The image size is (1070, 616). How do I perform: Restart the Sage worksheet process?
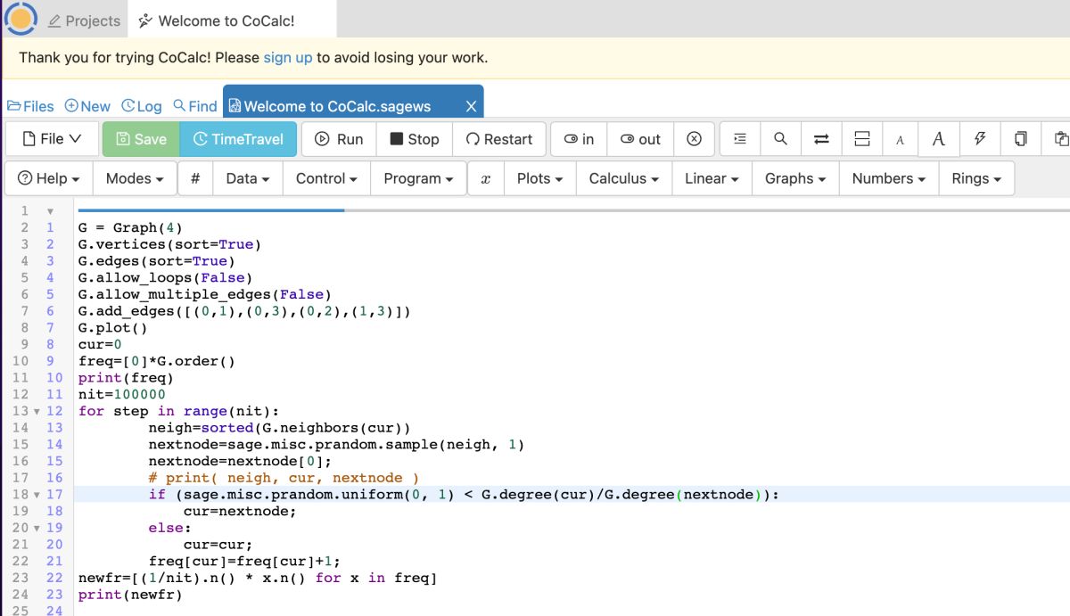499,139
